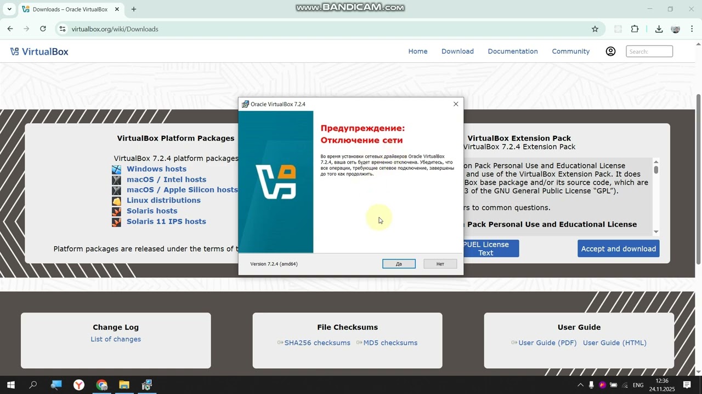Open Chrome tab search dropdown arrow
The width and height of the screenshot is (702, 394).
[9, 9]
